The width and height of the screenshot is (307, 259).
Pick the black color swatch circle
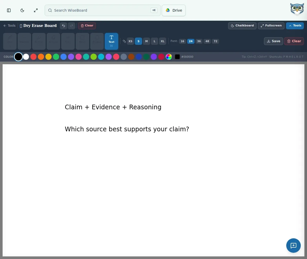click(x=18, y=57)
